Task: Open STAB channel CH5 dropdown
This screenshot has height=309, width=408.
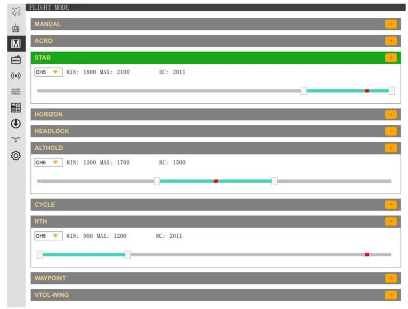Action: click(x=48, y=72)
